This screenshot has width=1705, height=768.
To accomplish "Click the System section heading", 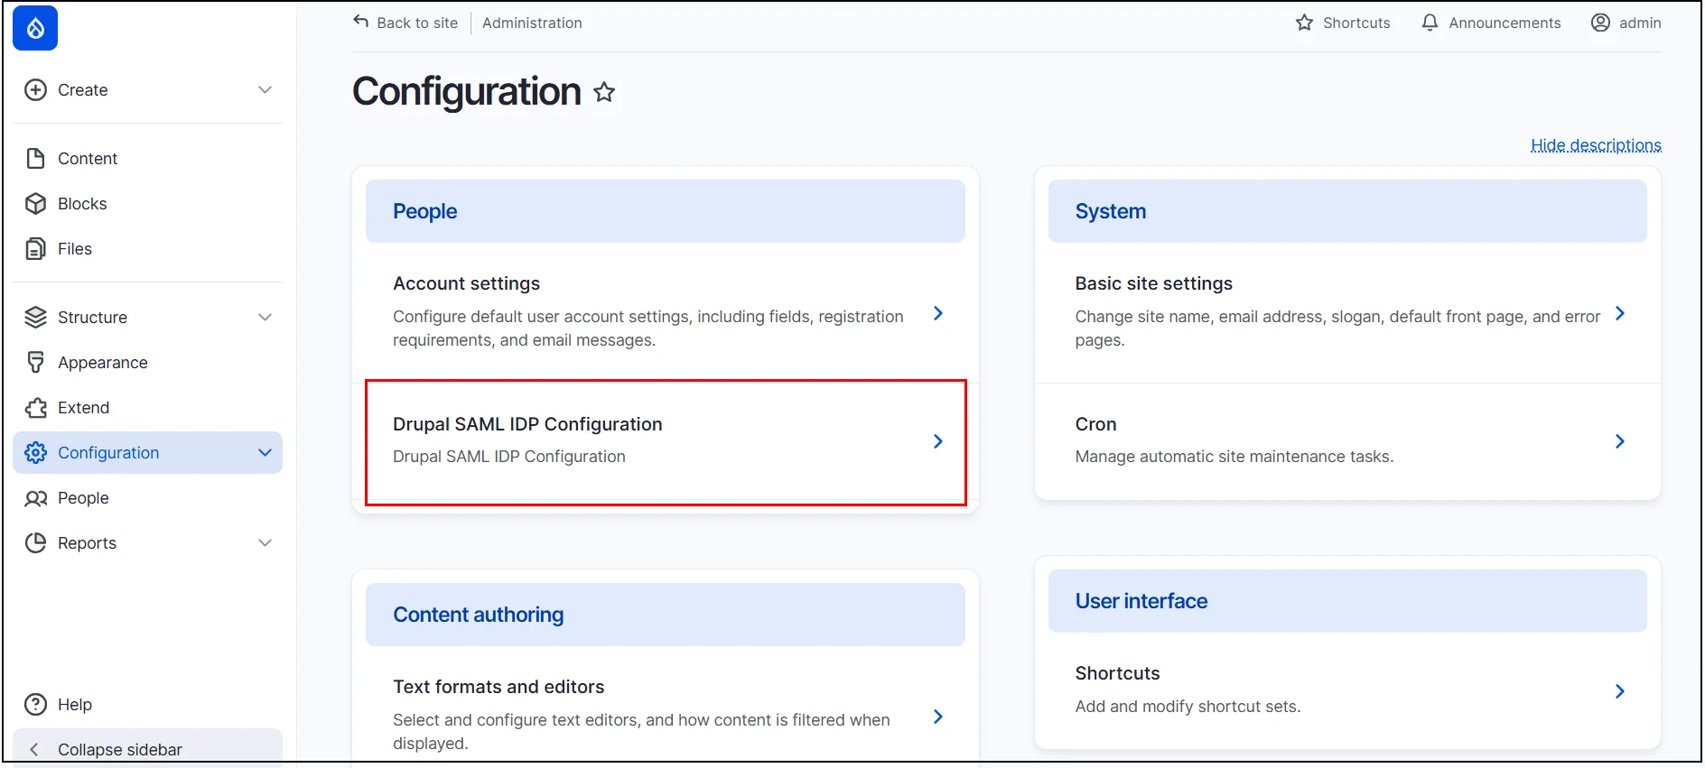I will [1110, 211].
